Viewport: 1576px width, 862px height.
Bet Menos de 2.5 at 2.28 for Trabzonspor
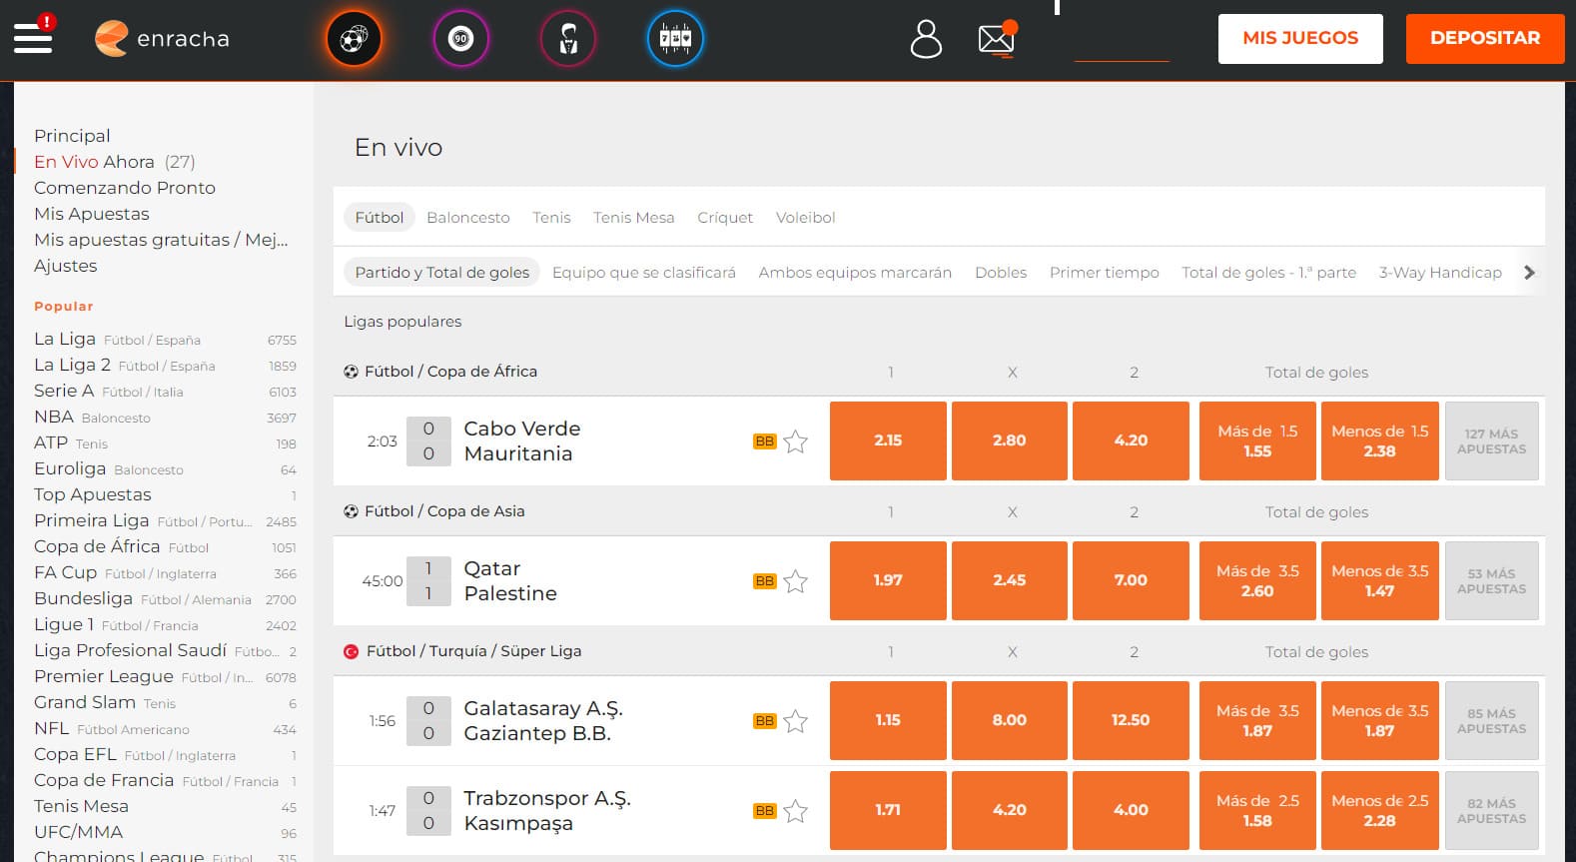[1380, 810]
